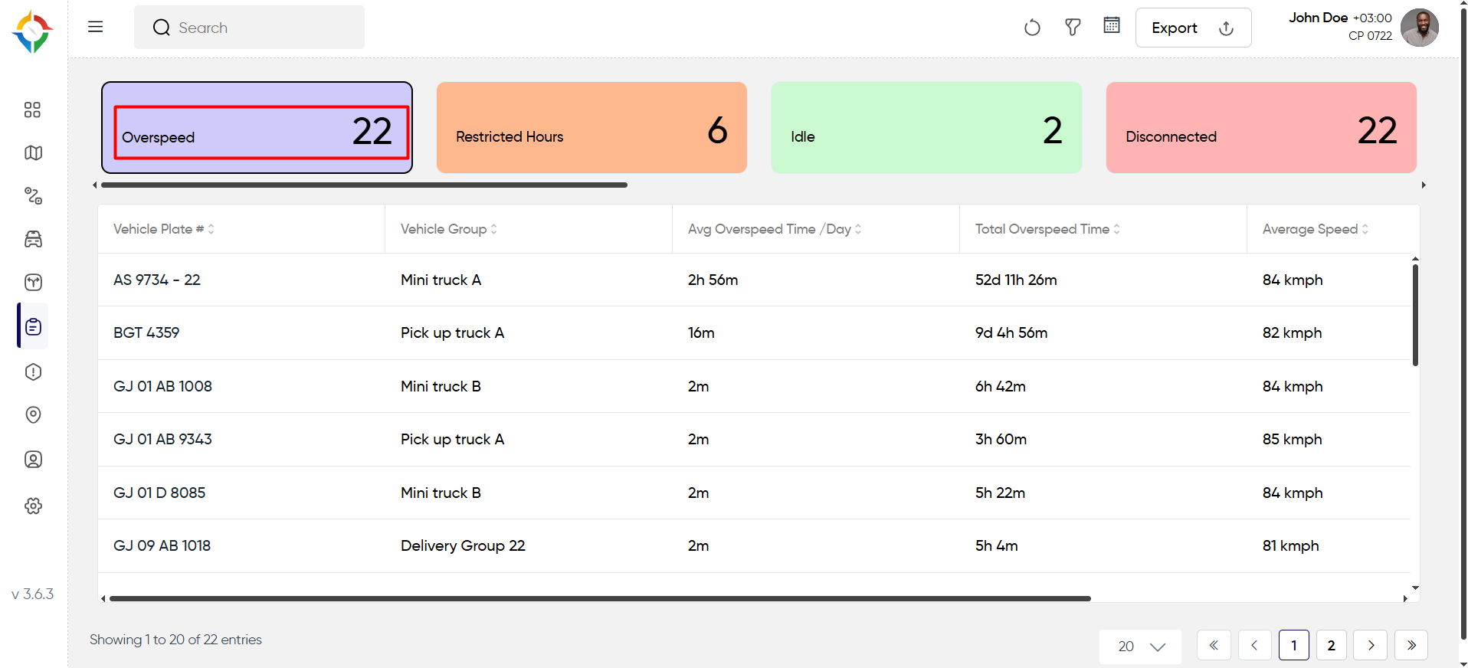Click plate GJ 01 D 8085
Screen dimensions: 1468x668
(x=159, y=493)
